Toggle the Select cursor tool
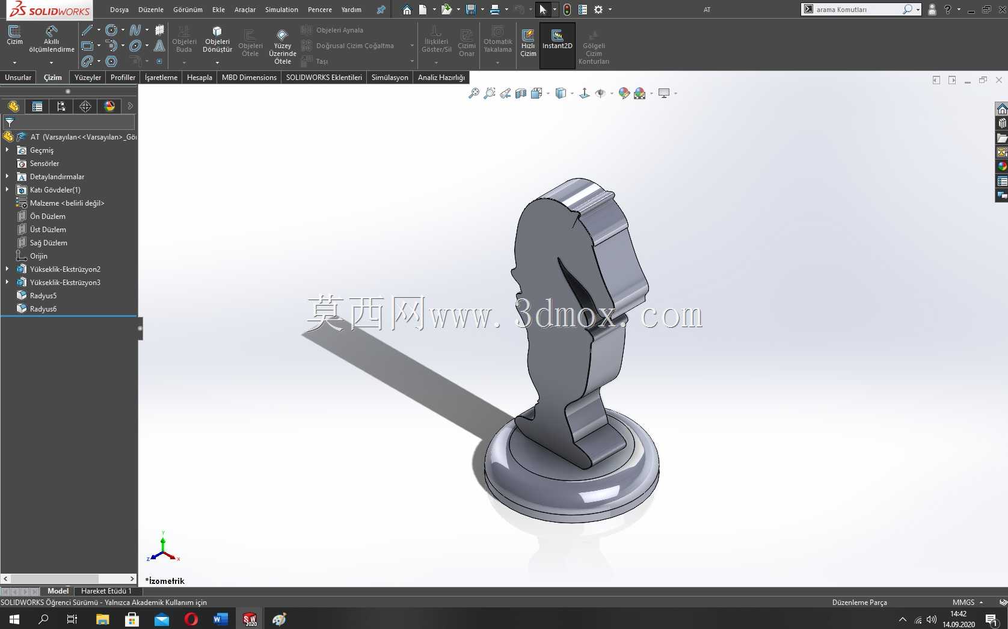The image size is (1008, 629). [x=542, y=10]
